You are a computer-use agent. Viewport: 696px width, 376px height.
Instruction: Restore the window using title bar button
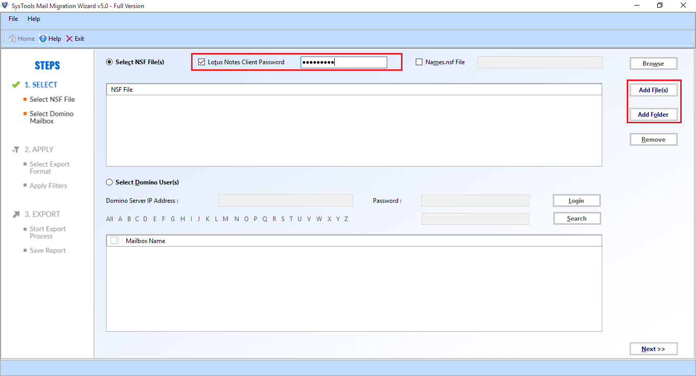[x=660, y=6]
